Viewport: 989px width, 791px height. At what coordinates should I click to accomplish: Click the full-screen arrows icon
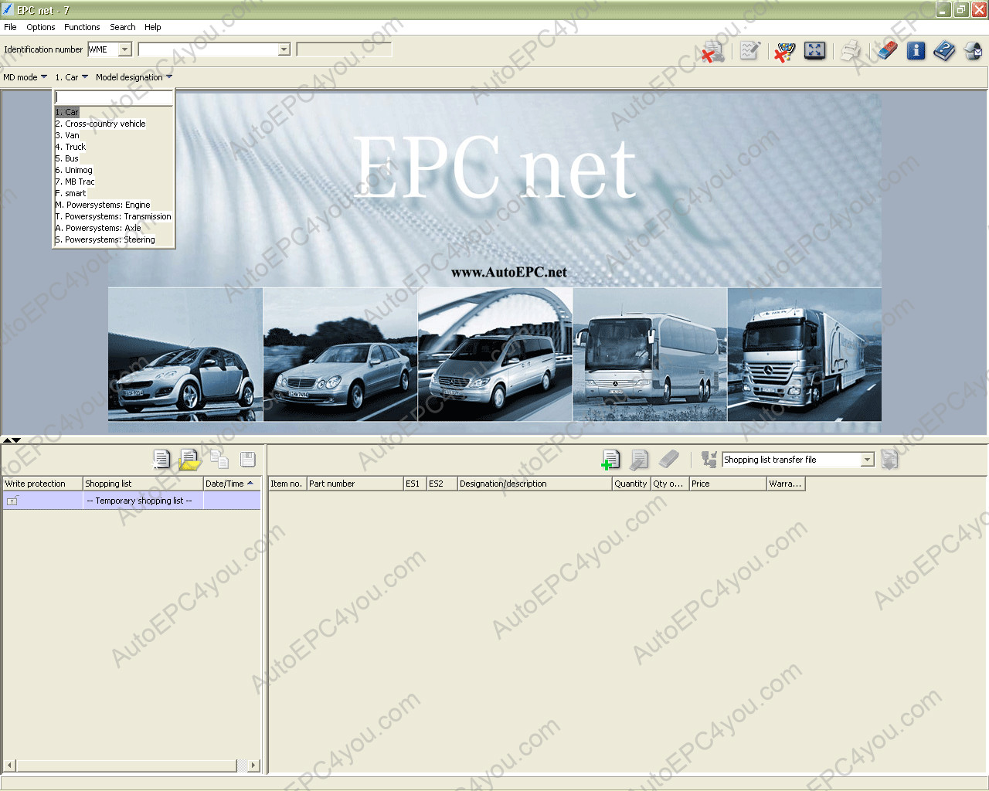tap(814, 51)
